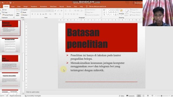Screen dimensions: 173x97
Task: Toggle Bold formatting
Action: [32, 14]
